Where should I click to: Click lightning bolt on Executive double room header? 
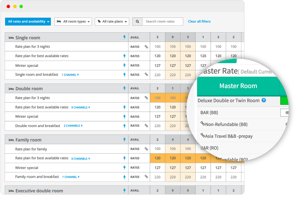(124, 190)
